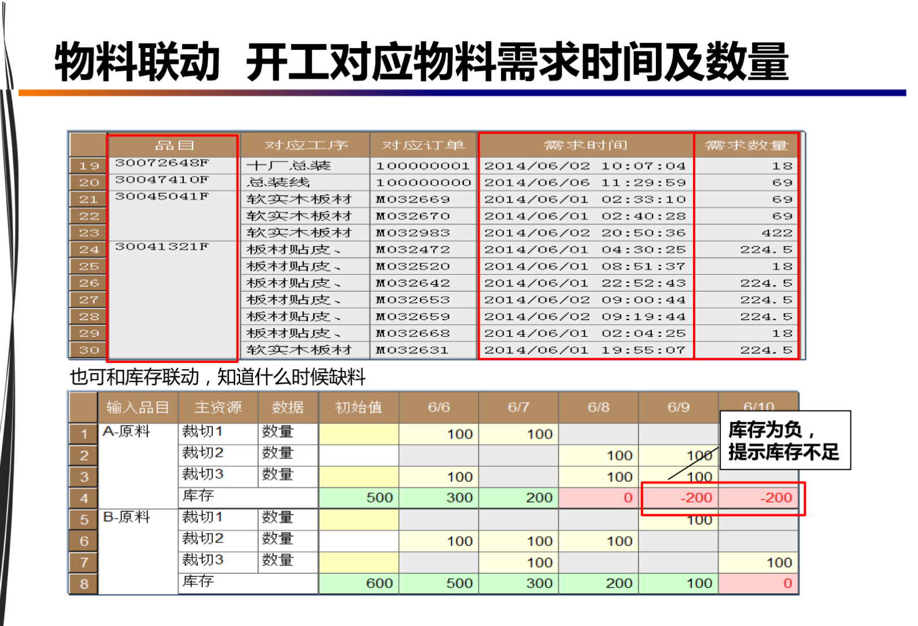The height and width of the screenshot is (626, 918).
Task: Click order number M032983
Action: pyautogui.click(x=423, y=233)
